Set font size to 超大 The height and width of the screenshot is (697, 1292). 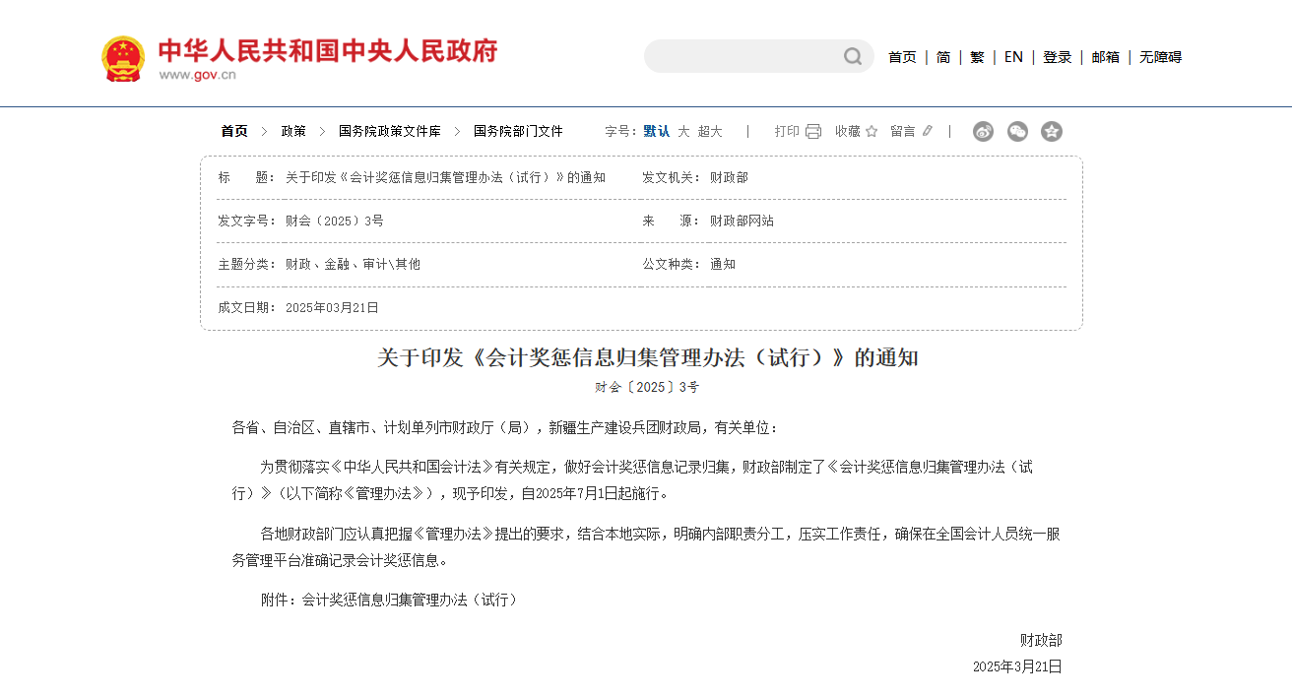(710, 131)
